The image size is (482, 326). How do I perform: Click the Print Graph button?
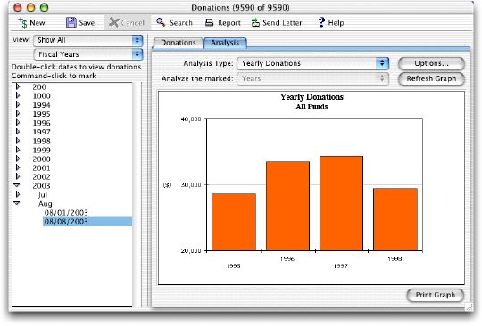tap(436, 295)
